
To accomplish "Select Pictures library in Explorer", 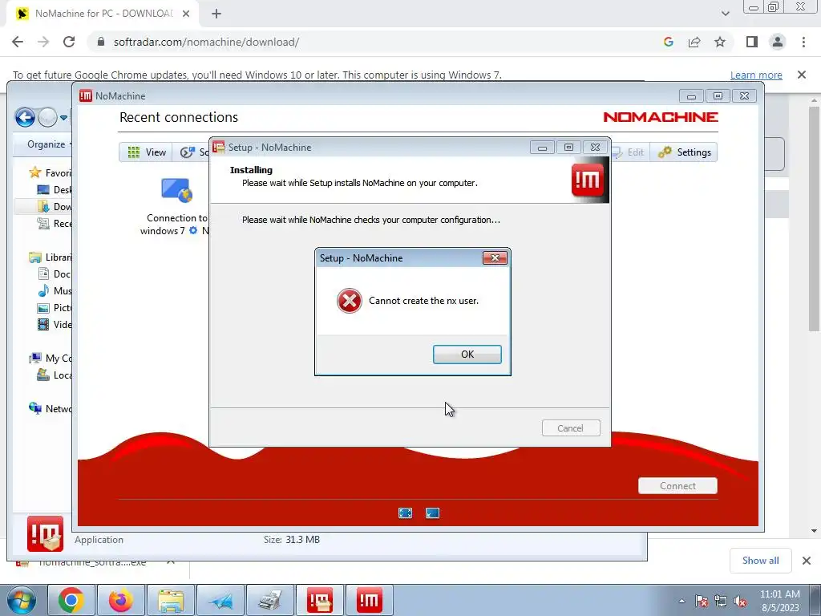I will tap(55, 307).
